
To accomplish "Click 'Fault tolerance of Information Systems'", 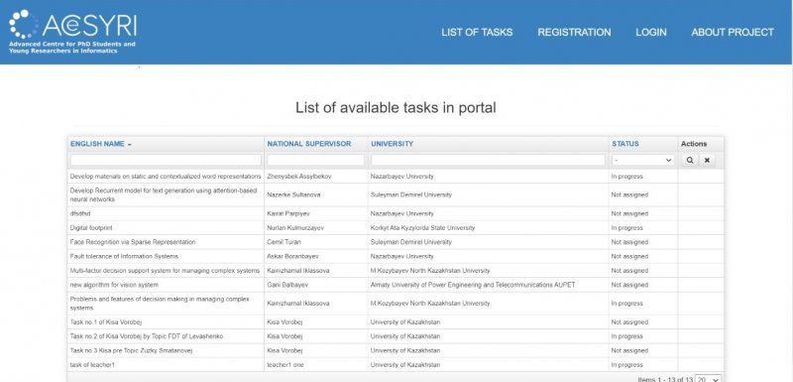I will (124, 257).
